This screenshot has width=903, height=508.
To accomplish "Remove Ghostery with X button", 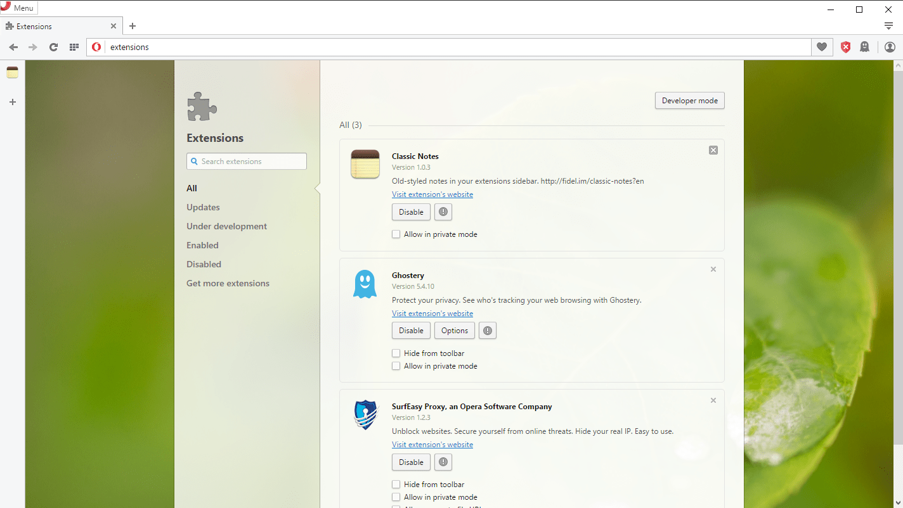I will (713, 269).
